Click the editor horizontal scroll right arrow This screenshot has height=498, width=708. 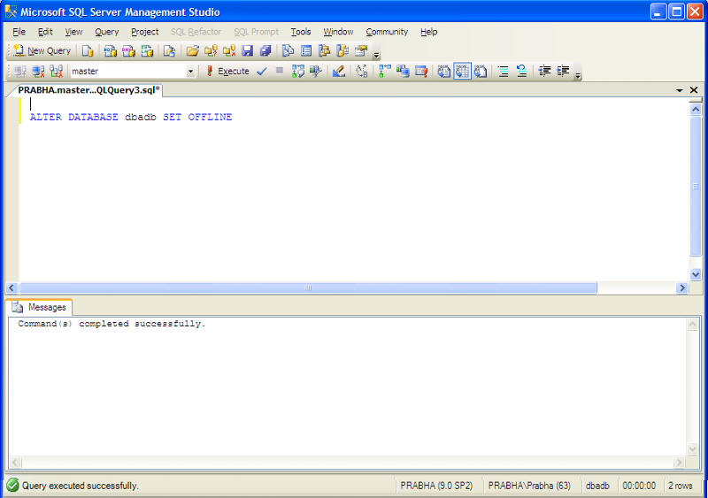click(x=681, y=287)
